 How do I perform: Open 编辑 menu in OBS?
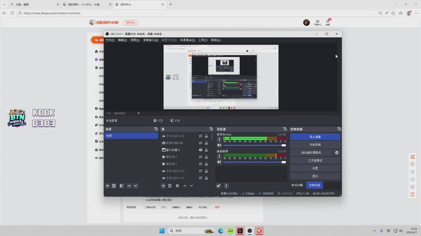coord(122,40)
